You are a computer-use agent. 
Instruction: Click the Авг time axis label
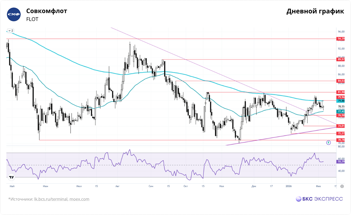[x=117, y=186]
